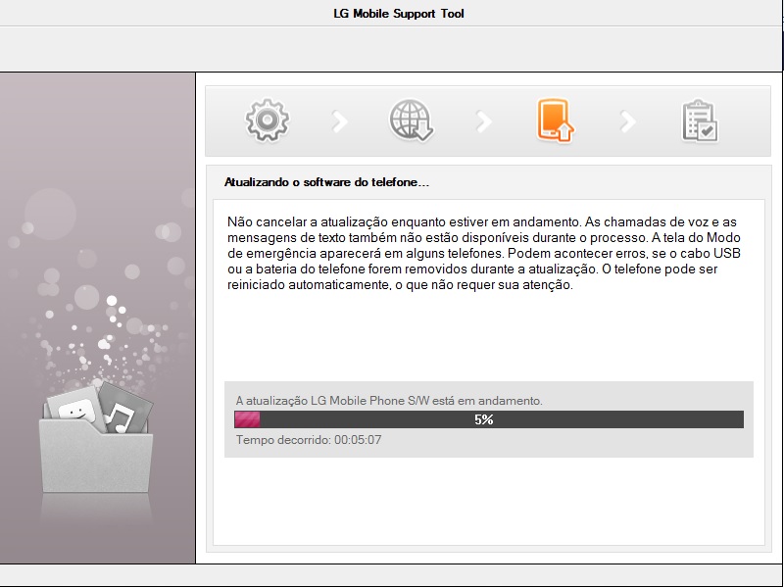784x588 pixels.
Task: Click the 'Tempo decorrido' elapsed time text
Action: pyautogui.click(x=309, y=440)
